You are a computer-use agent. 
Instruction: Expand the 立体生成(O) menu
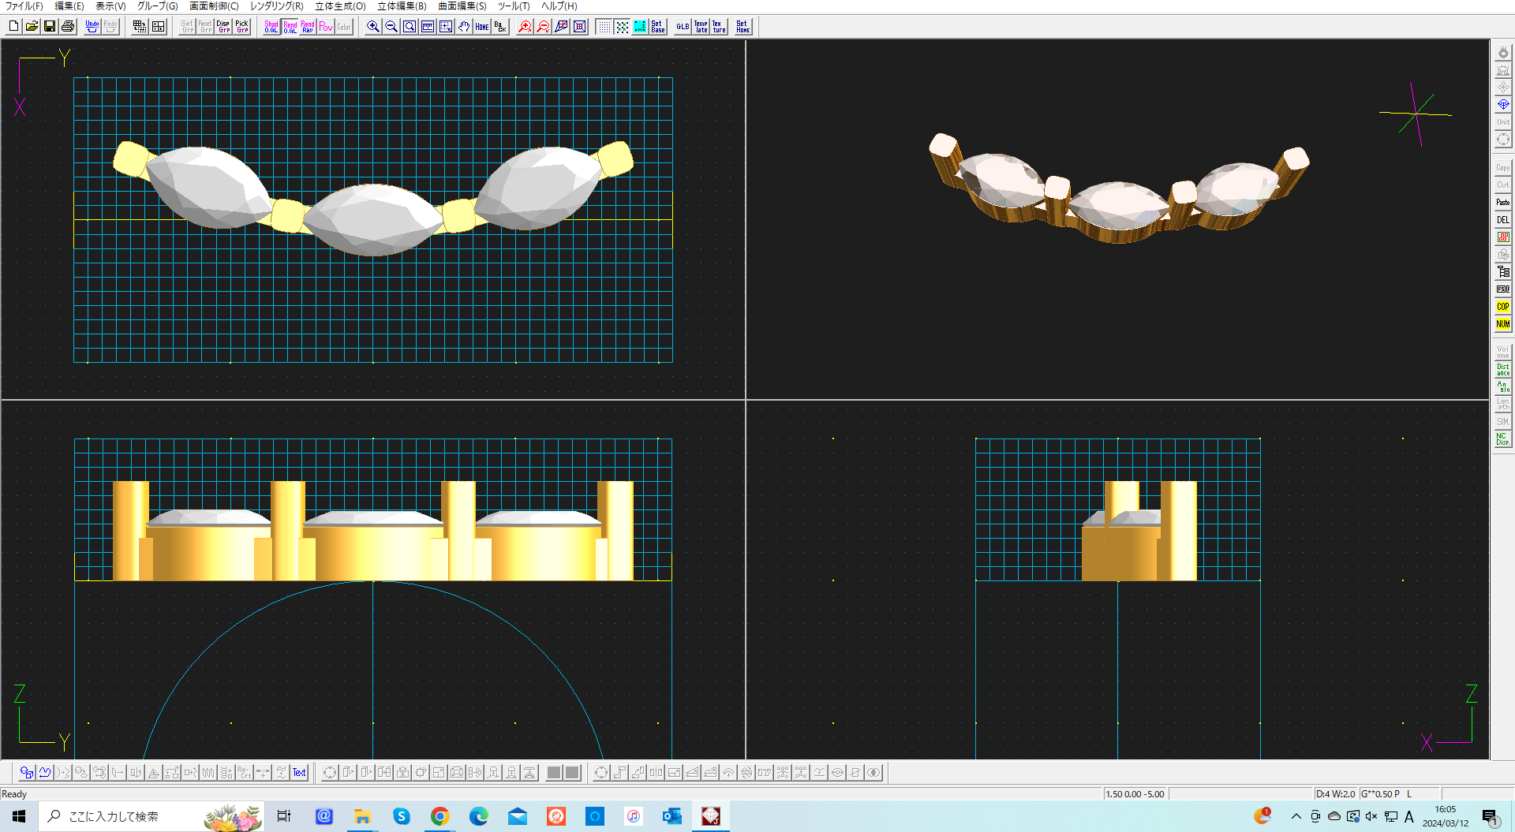(340, 6)
